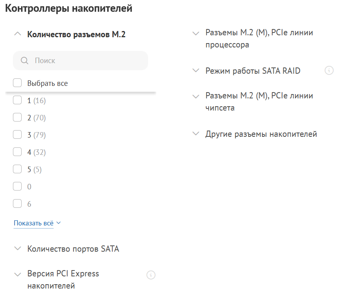
Task: Select the checkbox labeled 6
Action: coord(17,204)
